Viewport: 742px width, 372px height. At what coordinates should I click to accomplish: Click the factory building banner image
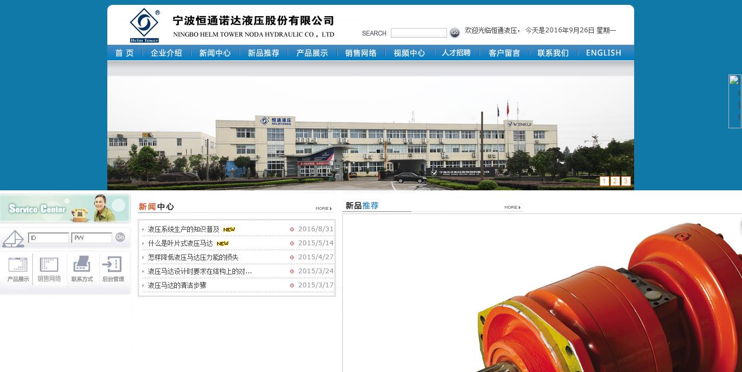[370, 126]
